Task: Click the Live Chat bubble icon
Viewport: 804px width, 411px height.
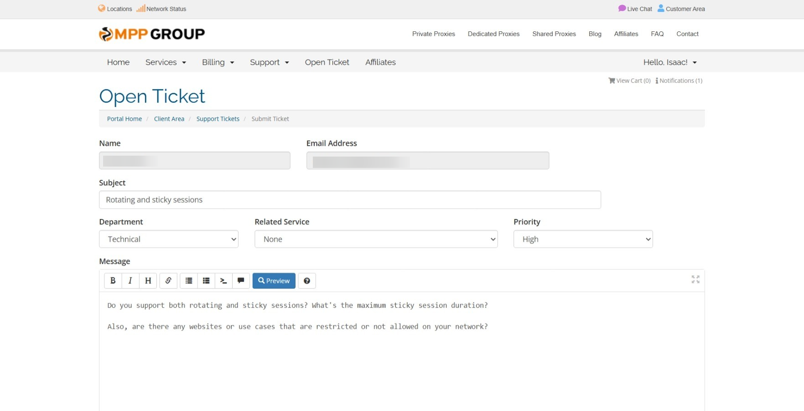Action: point(622,8)
